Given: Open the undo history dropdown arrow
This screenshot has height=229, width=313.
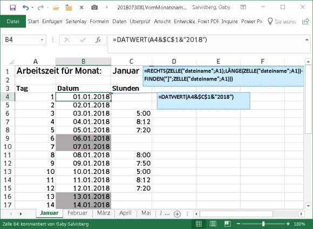Looking at the screenshot, I should click(x=32, y=8).
